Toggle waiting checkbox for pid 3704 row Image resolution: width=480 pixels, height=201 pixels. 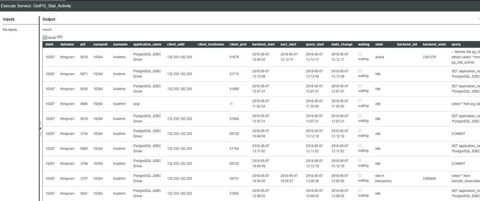coord(360,130)
